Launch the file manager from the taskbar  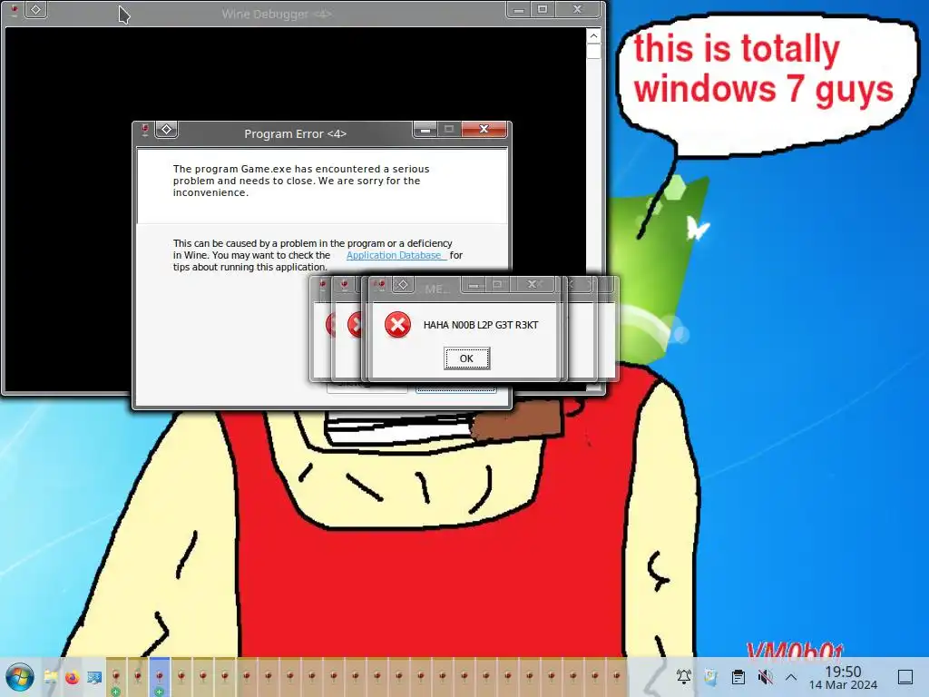click(51, 676)
